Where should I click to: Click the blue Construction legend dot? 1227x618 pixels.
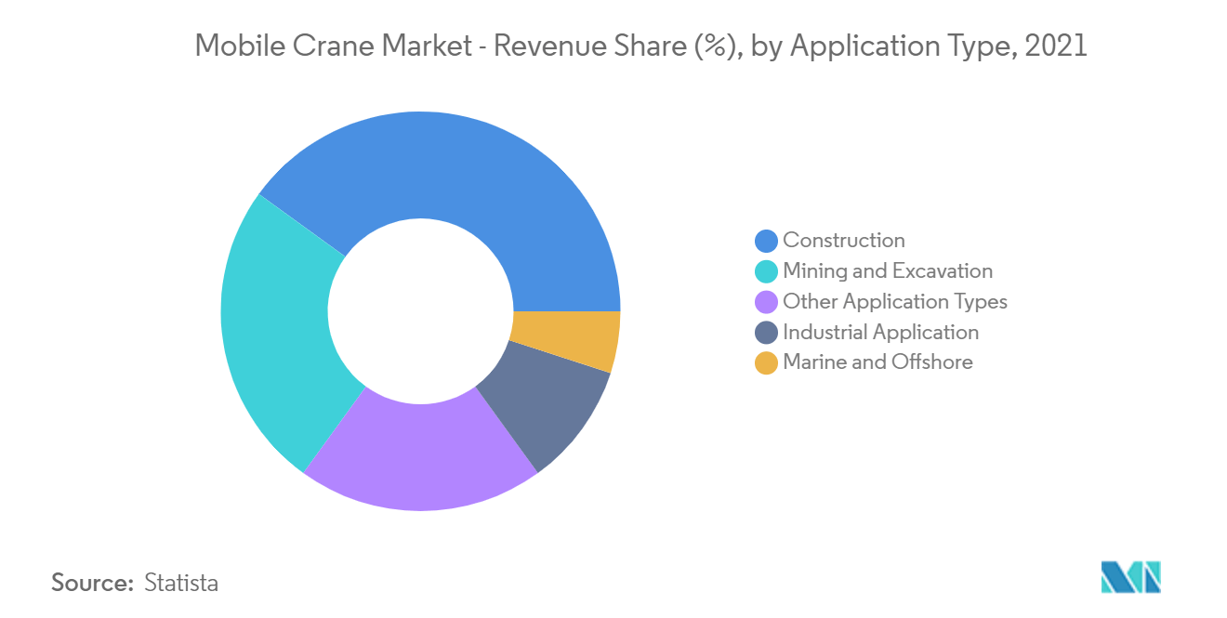pyautogui.click(x=766, y=241)
